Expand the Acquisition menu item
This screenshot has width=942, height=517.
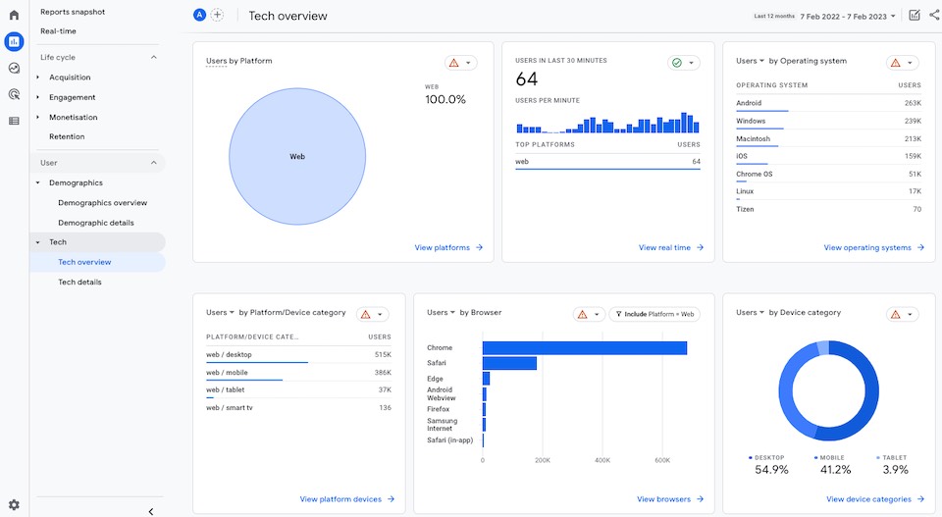(x=70, y=78)
